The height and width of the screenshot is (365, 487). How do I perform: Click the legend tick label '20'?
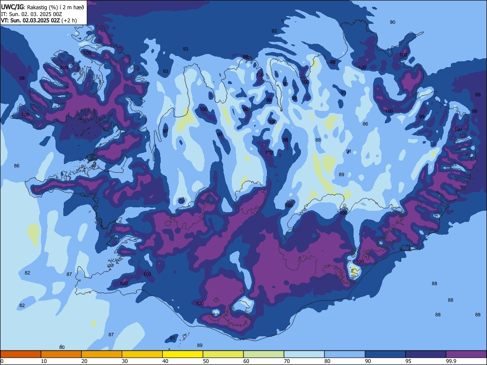click(84, 361)
